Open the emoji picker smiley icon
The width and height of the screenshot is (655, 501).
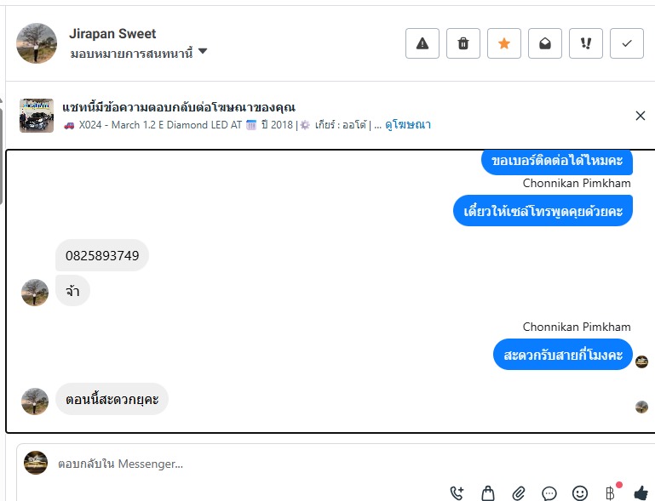coord(580,492)
